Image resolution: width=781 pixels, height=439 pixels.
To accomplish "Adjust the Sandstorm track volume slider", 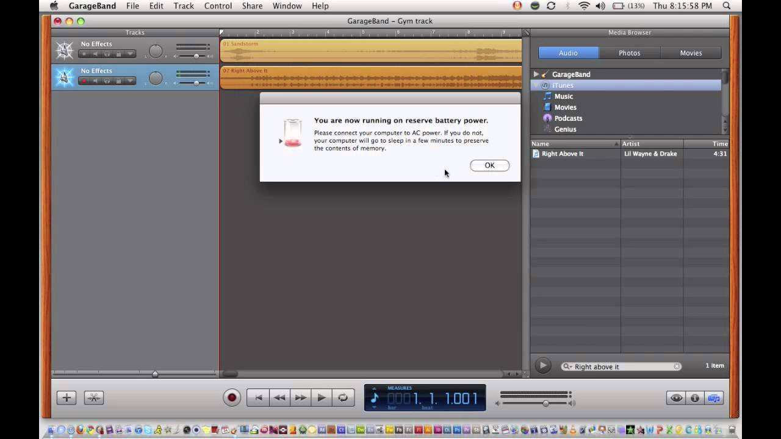I will point(196,56).
